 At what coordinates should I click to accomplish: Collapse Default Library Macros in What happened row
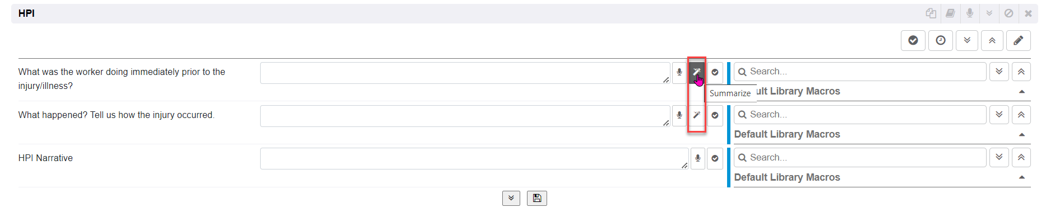pos(1022,135)
